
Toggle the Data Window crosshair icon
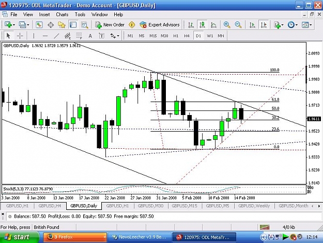(51, 25)
